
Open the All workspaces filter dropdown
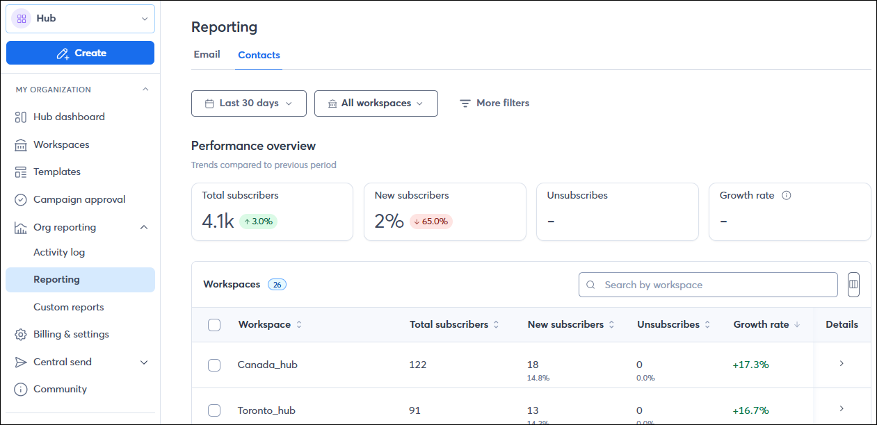pyautogui.click(x=376, y=103)
